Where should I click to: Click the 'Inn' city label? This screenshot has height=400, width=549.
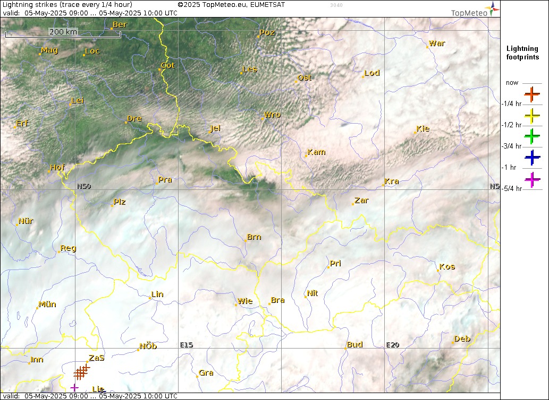click(37, 360)
